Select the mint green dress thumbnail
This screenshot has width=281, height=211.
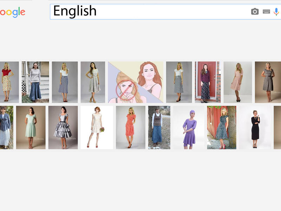[32, 127]
